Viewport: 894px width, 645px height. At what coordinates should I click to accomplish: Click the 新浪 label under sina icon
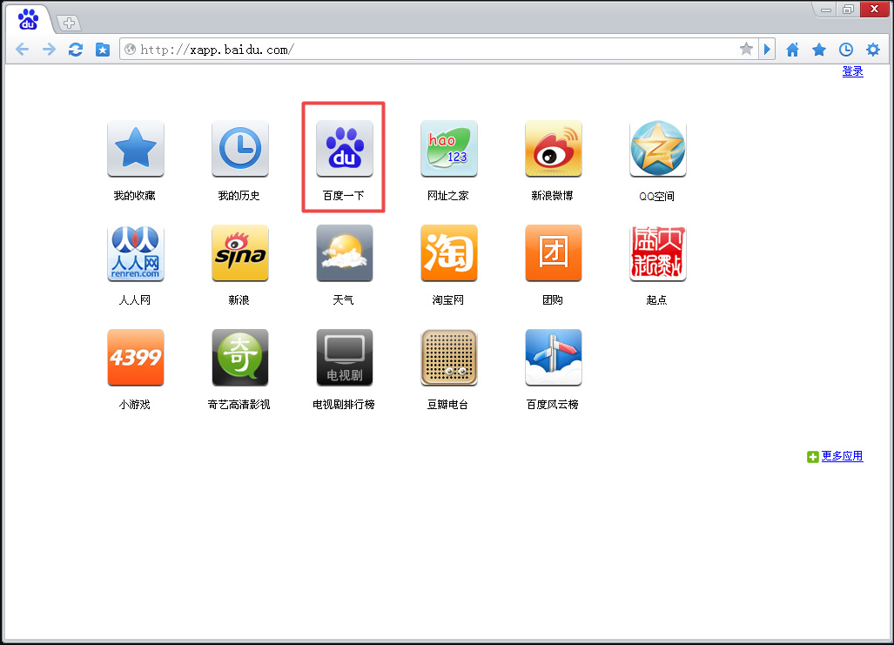[239, 300]
